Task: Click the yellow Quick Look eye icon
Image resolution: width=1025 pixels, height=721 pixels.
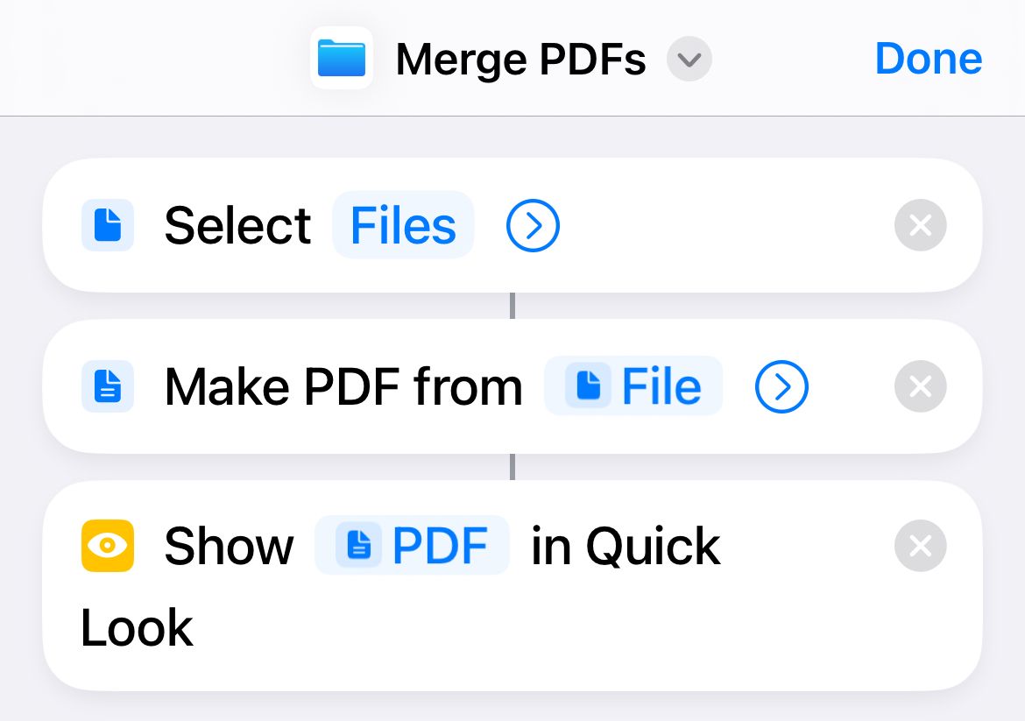Action: click(108, 546)
